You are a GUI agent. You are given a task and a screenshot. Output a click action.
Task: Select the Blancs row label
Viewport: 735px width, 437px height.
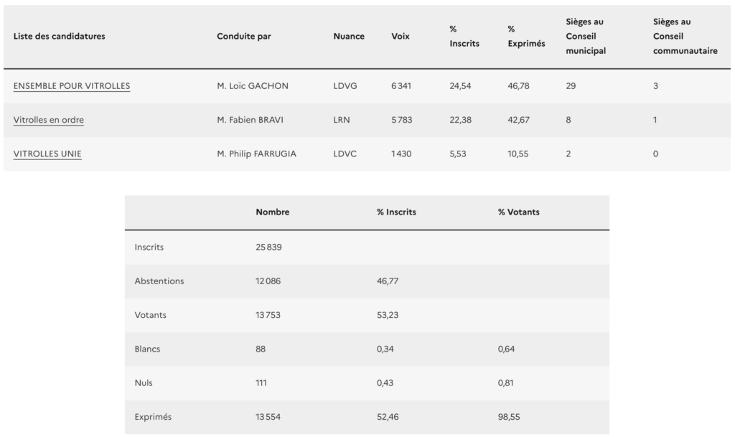(147, 349)
